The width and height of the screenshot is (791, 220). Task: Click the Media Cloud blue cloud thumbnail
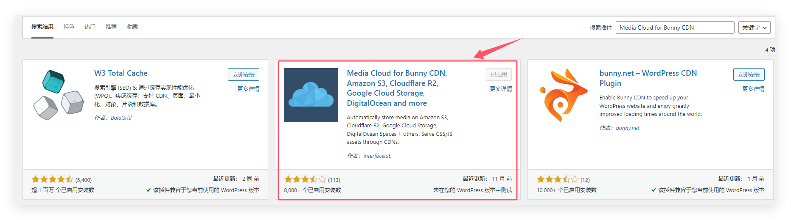coord(311,95)
